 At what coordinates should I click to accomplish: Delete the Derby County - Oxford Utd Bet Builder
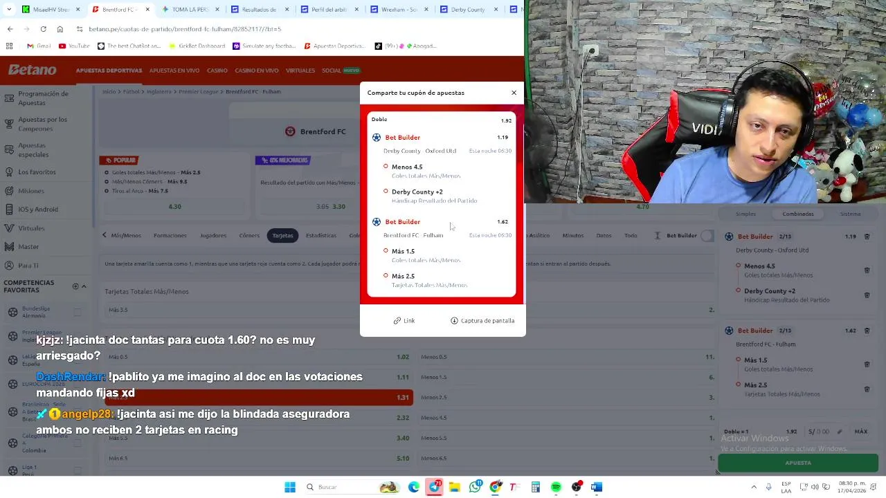click(867, 237)
